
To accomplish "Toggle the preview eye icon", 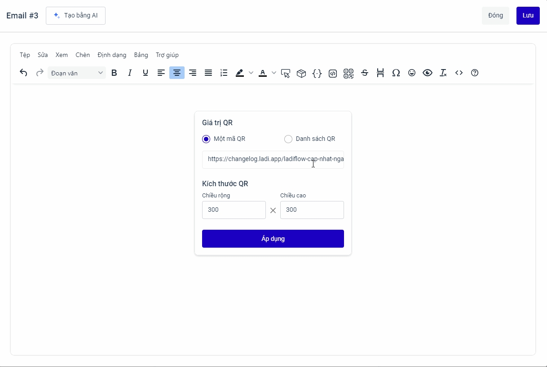I will [x=428, y=73].
